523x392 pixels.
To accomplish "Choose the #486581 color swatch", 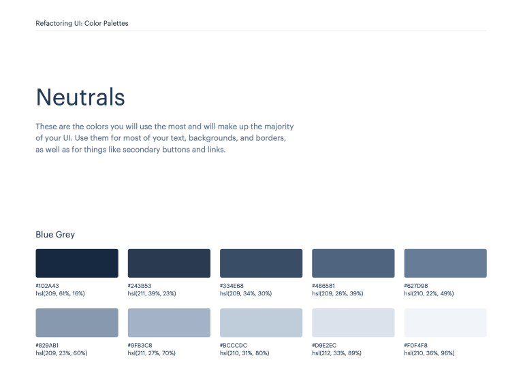I will click(x=353, y=263).
